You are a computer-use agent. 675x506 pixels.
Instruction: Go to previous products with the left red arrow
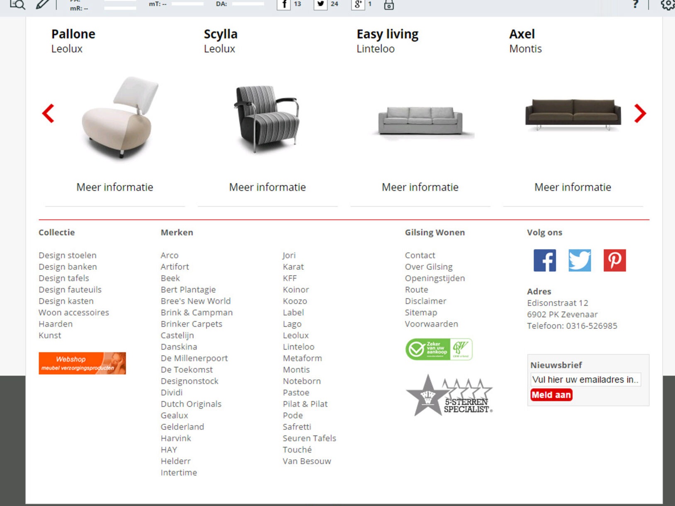48,113
